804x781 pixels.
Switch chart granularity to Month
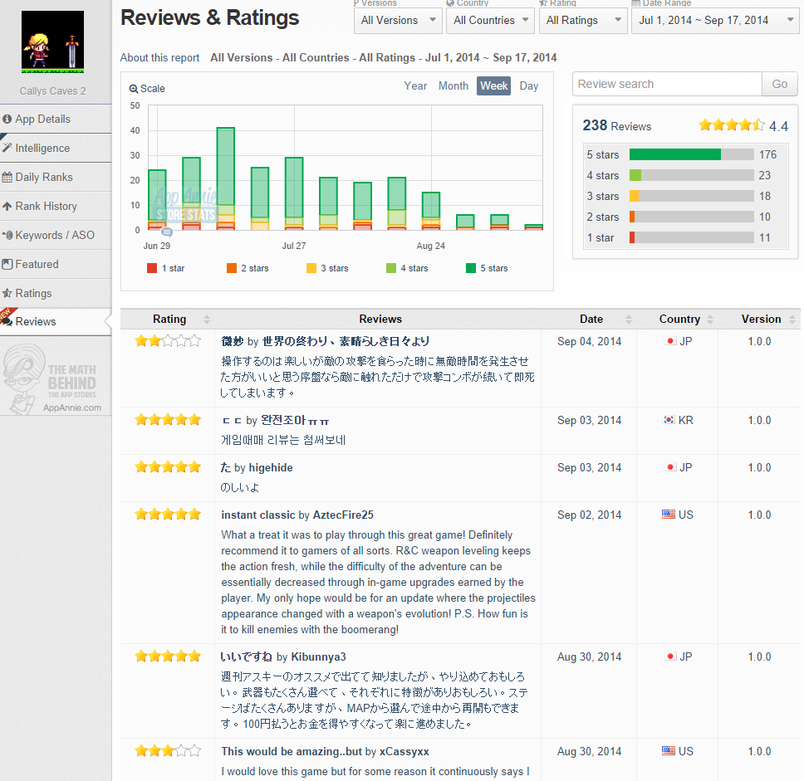tap(453, 85)
